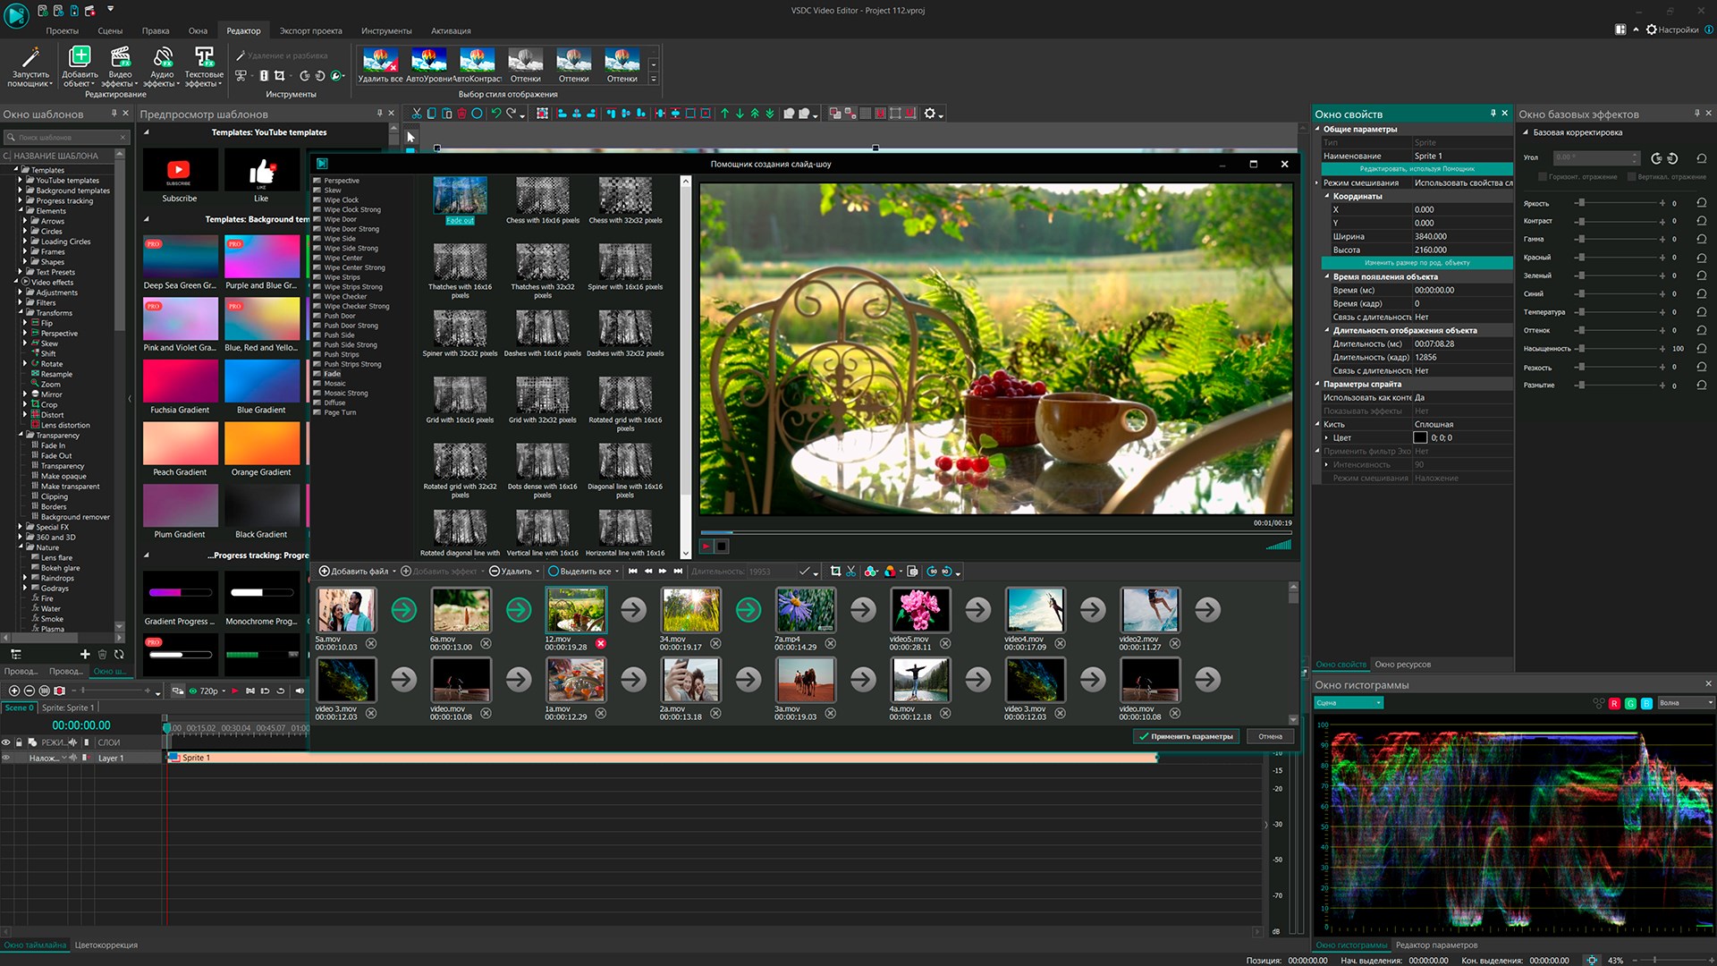Click the remove circle icon under 5a.mov
This screenshot has width=1717, height=966.
[x=371, y=643]
